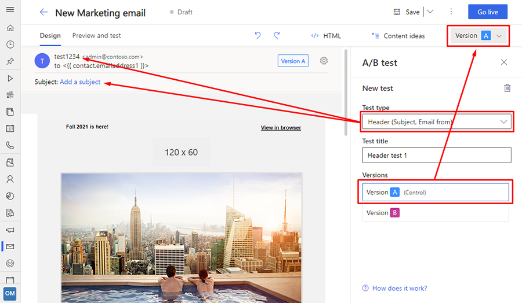This screenshot has height=303, width=522.
Task: Expand the Save options arrow
Action: pos(430,12)
